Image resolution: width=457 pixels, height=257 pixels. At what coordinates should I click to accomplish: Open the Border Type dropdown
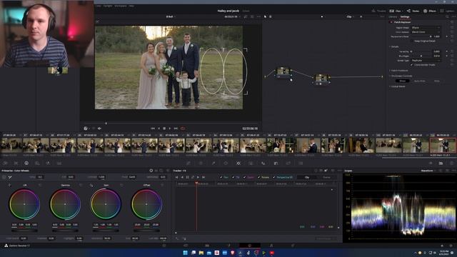tap(426, 60)
